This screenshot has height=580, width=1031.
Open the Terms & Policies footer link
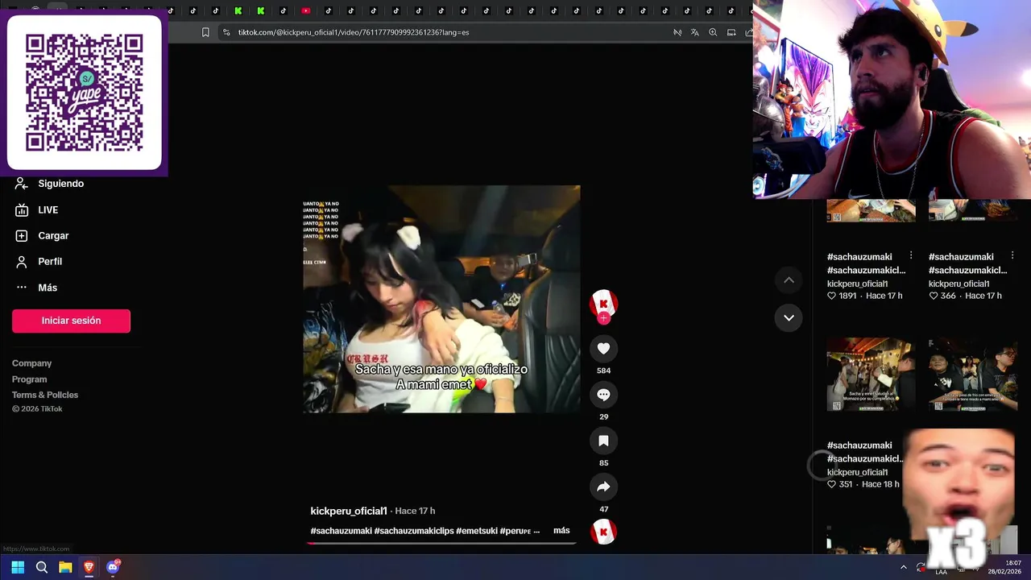pos(45,395)
